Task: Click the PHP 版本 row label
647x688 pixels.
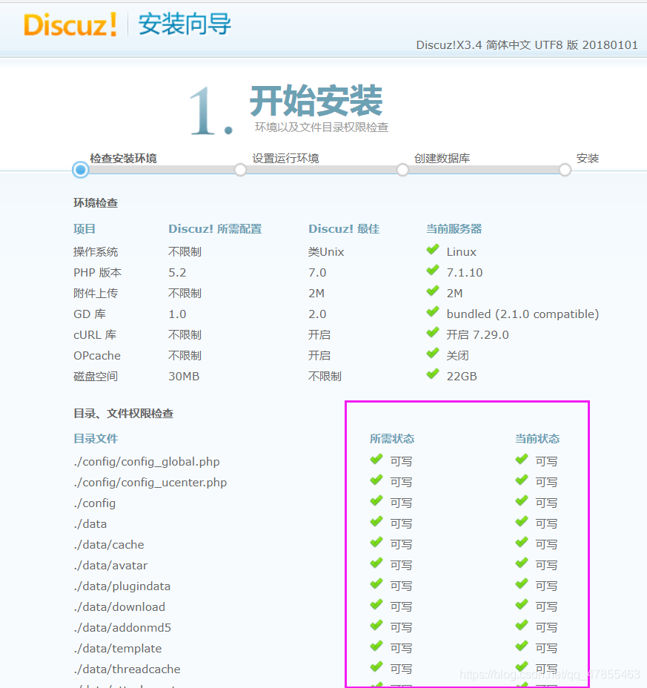Action: (97, 273)
